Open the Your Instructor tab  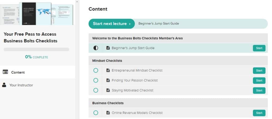21,85
